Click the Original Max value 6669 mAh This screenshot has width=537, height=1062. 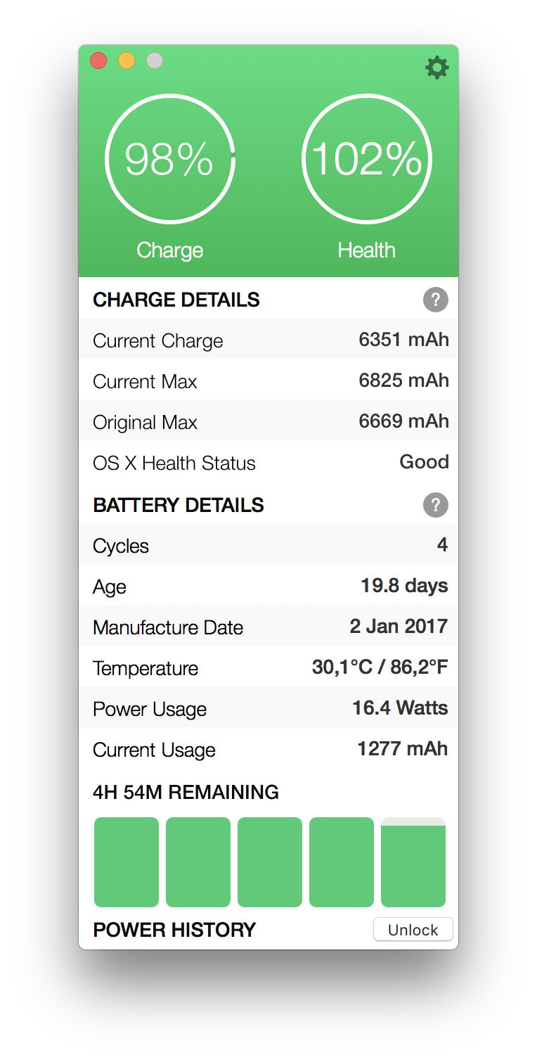404,421
